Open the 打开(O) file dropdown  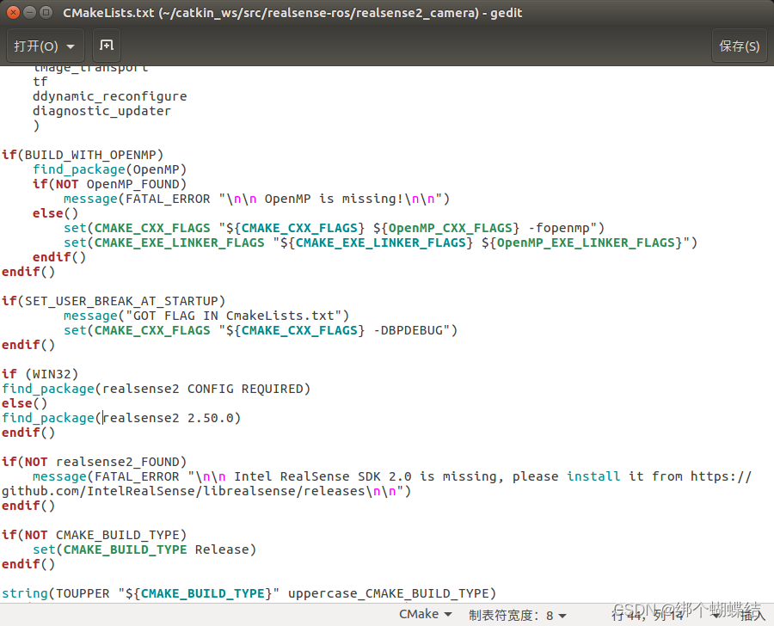click(45, 46)
